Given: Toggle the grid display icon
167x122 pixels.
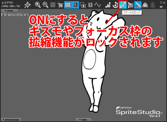Looking at the screenshot, I should (53, 5).
